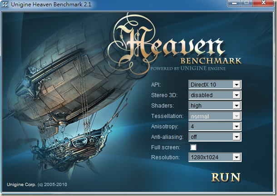277x196 pixels.
Task: Open the Resolution dropdown showing 1280x1024
Action: click(x=215, y=157)
